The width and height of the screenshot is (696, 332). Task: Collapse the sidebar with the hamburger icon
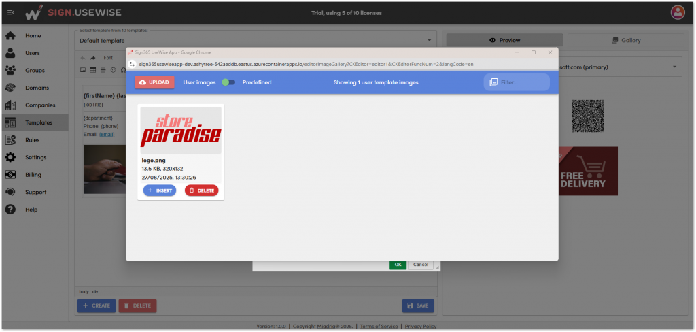click(11, 12)
